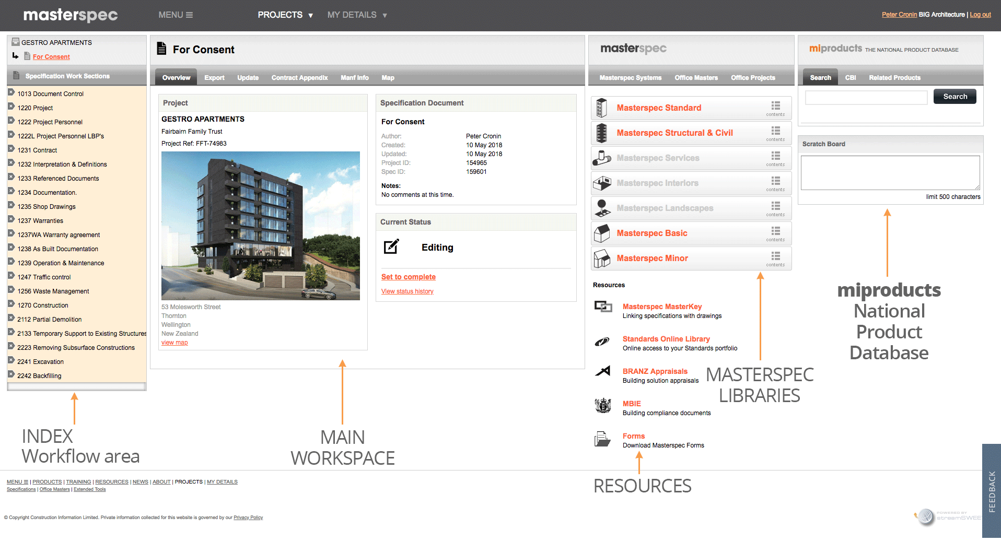Switch to the Contract Appendix tab
This screenshot has height=553, width=1001.
[x=299, y=78]
